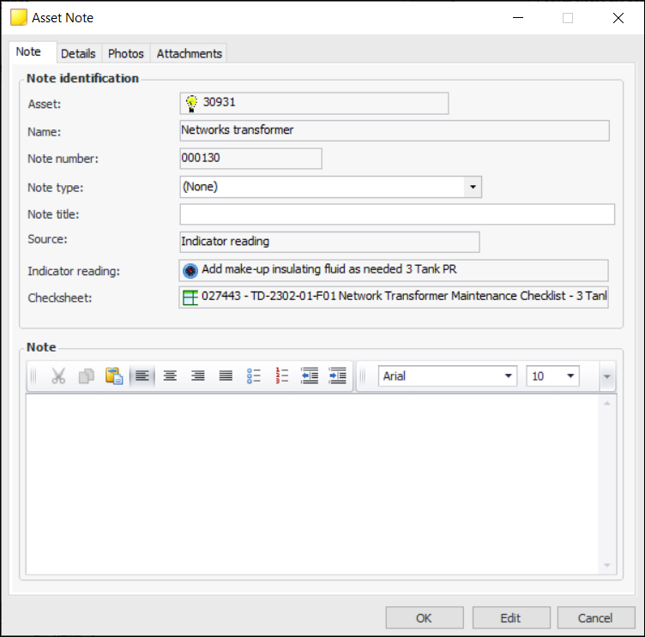This screenshot has height=637, width=645.
Task: Click the Edit button
Action: (x=510, y=618)
